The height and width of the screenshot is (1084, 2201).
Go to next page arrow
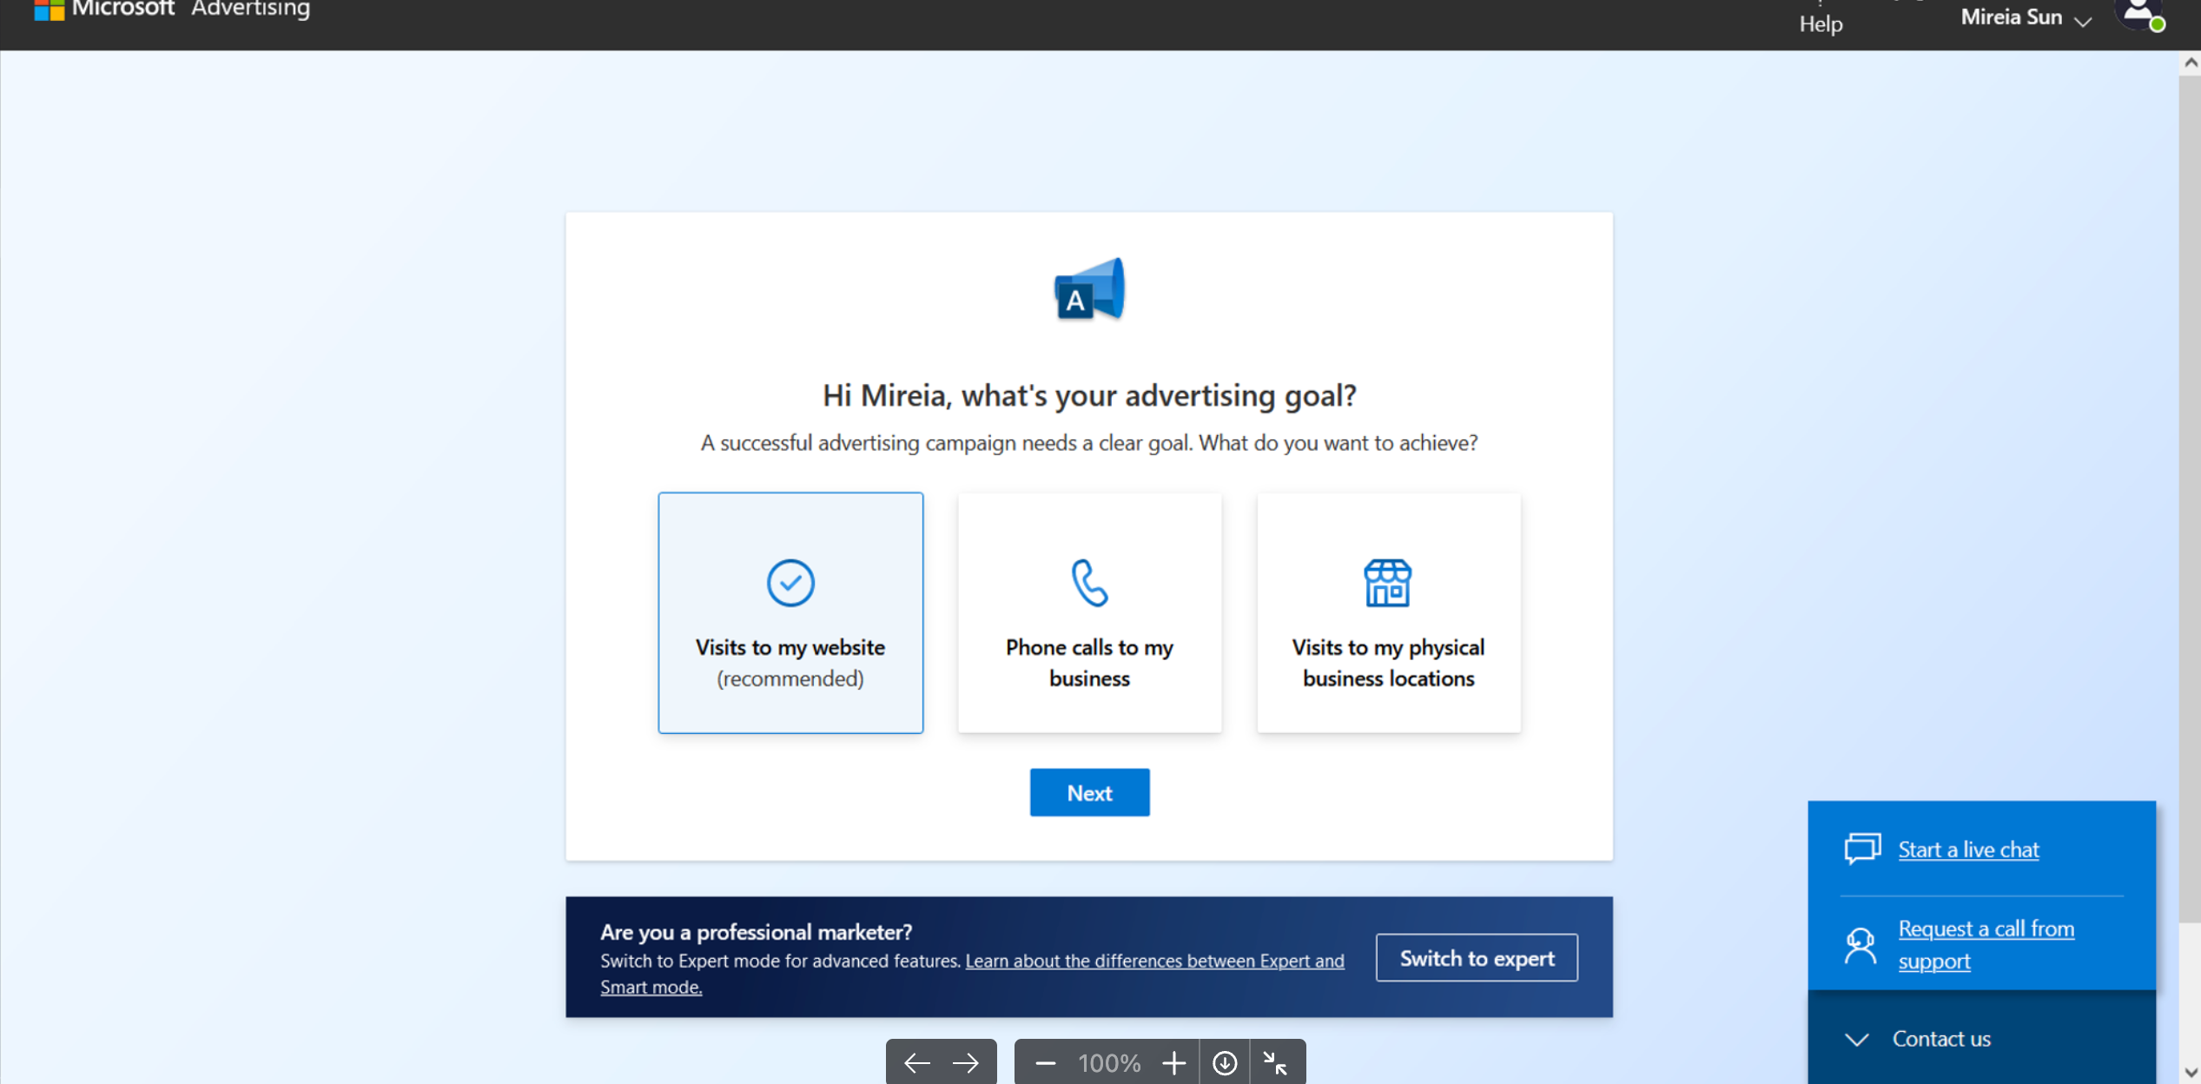point(966,1062)
